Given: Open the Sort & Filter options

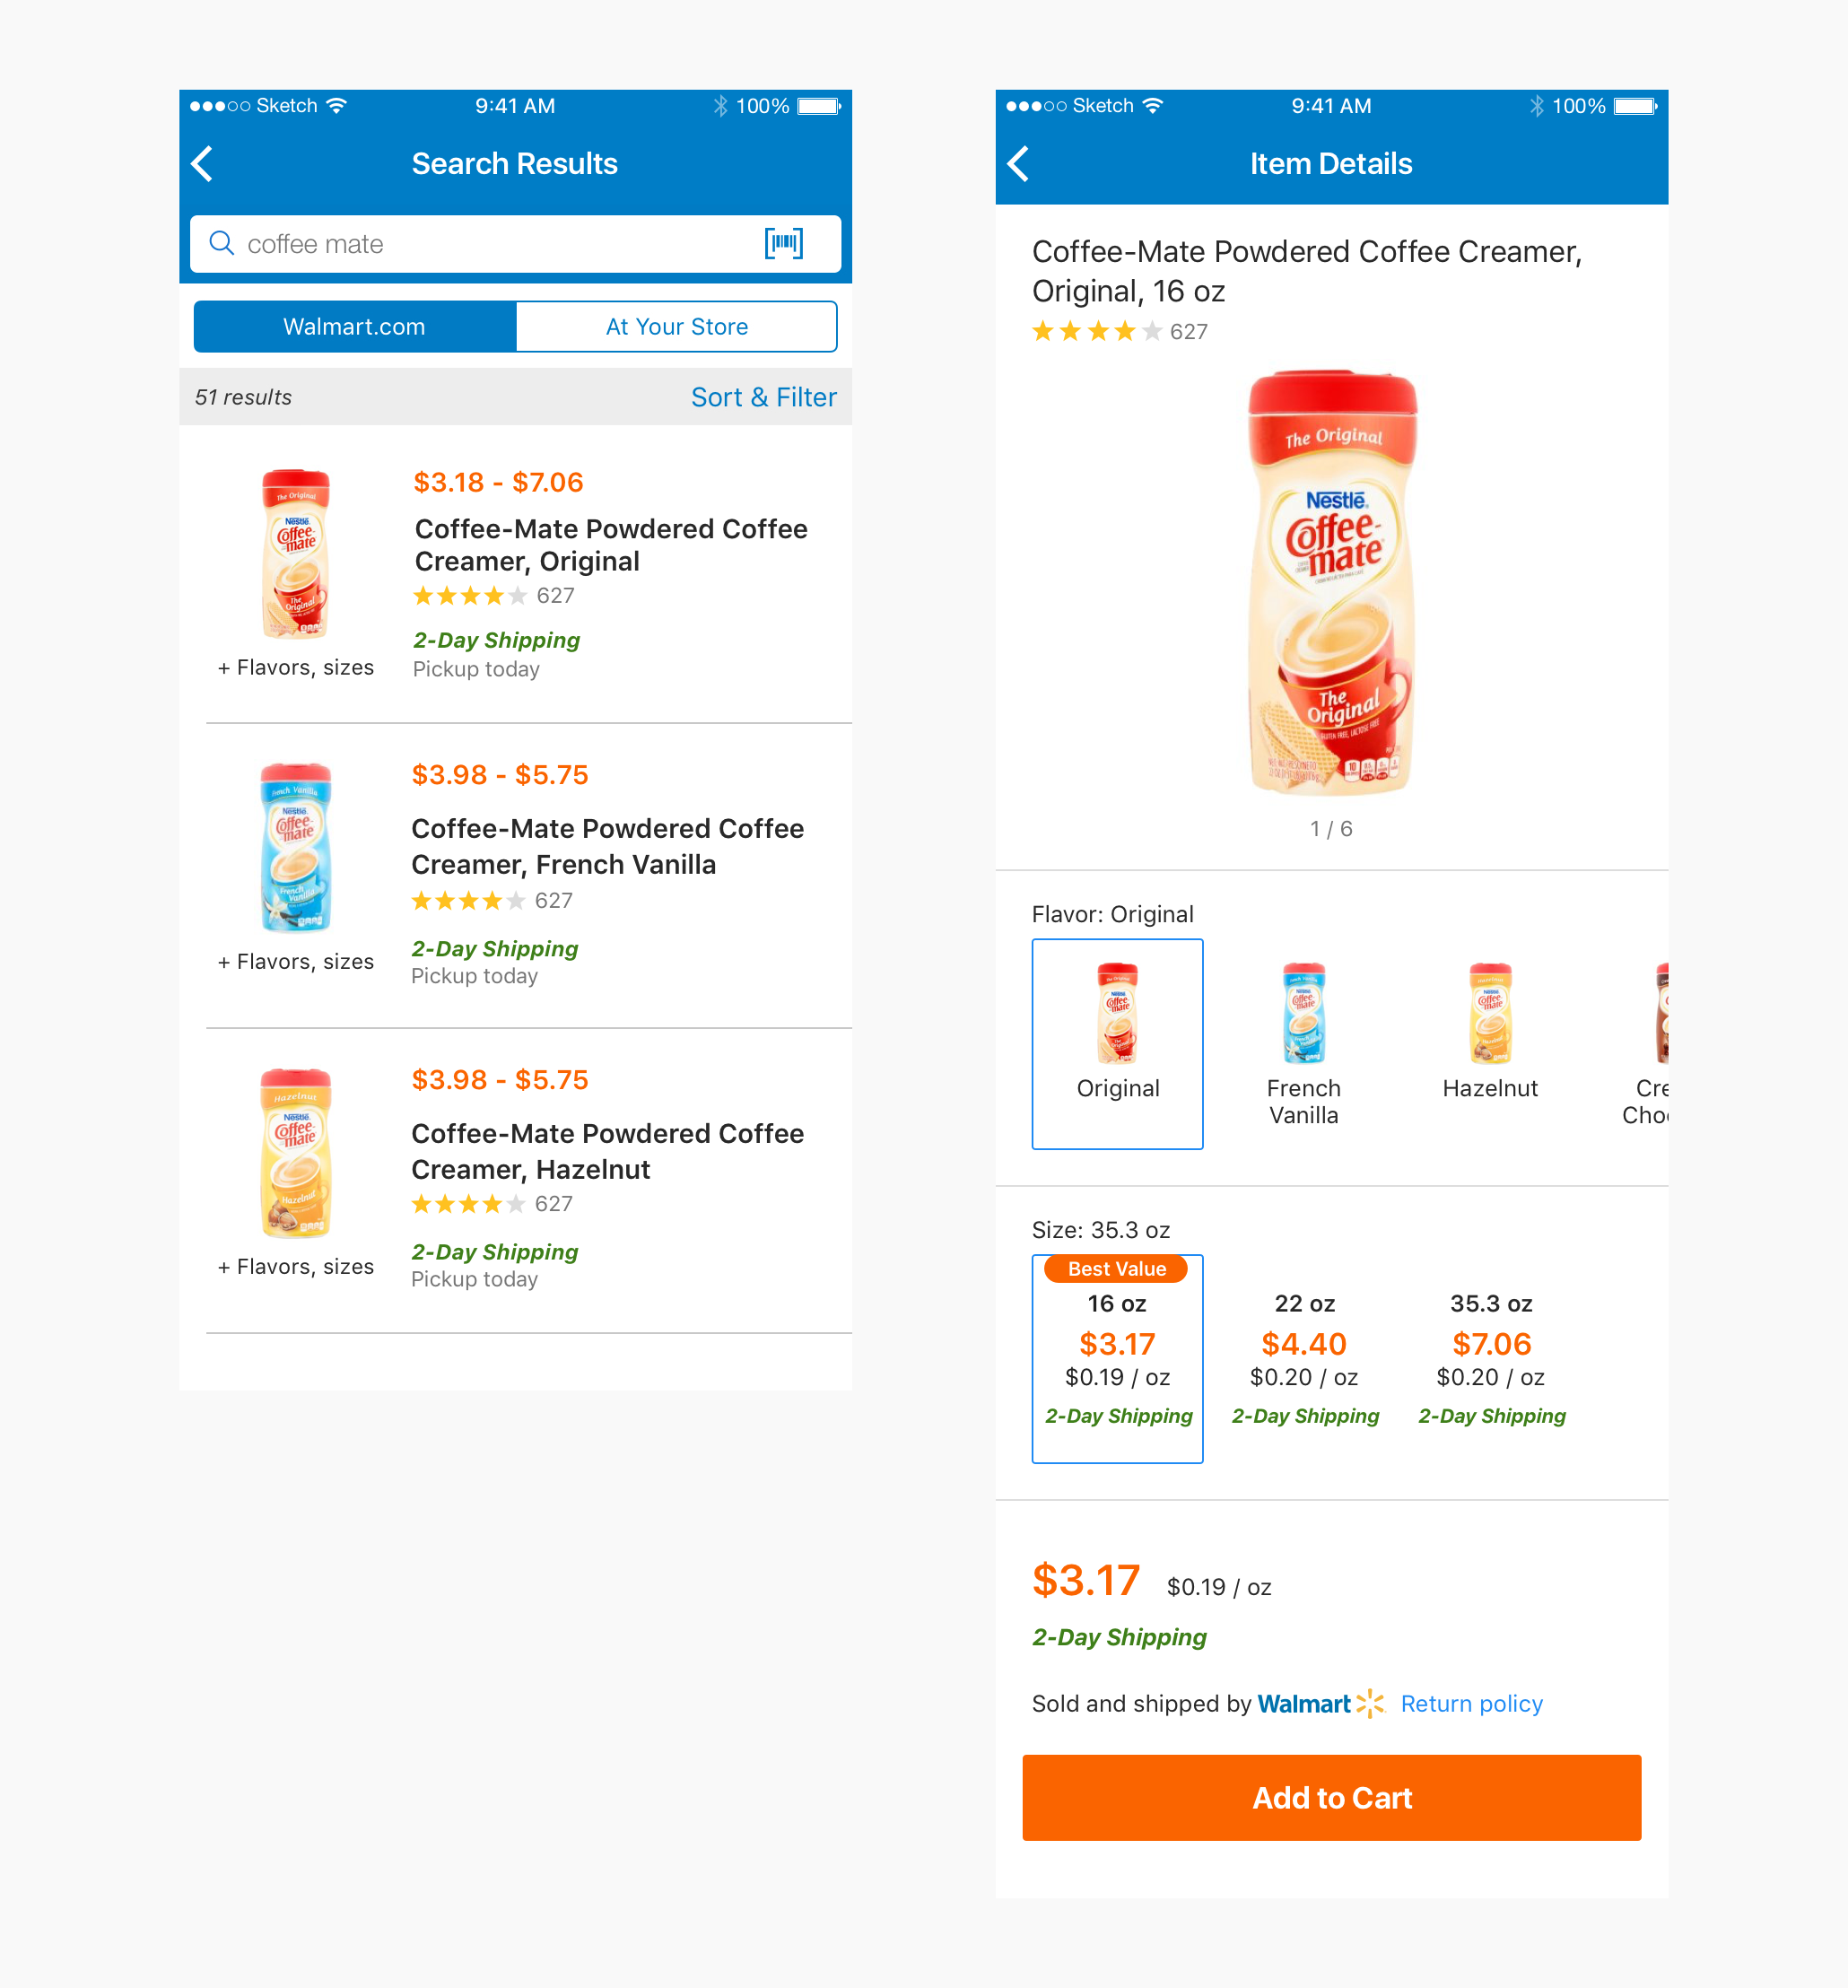Looking at the screenshot, I should coord(763,397).
